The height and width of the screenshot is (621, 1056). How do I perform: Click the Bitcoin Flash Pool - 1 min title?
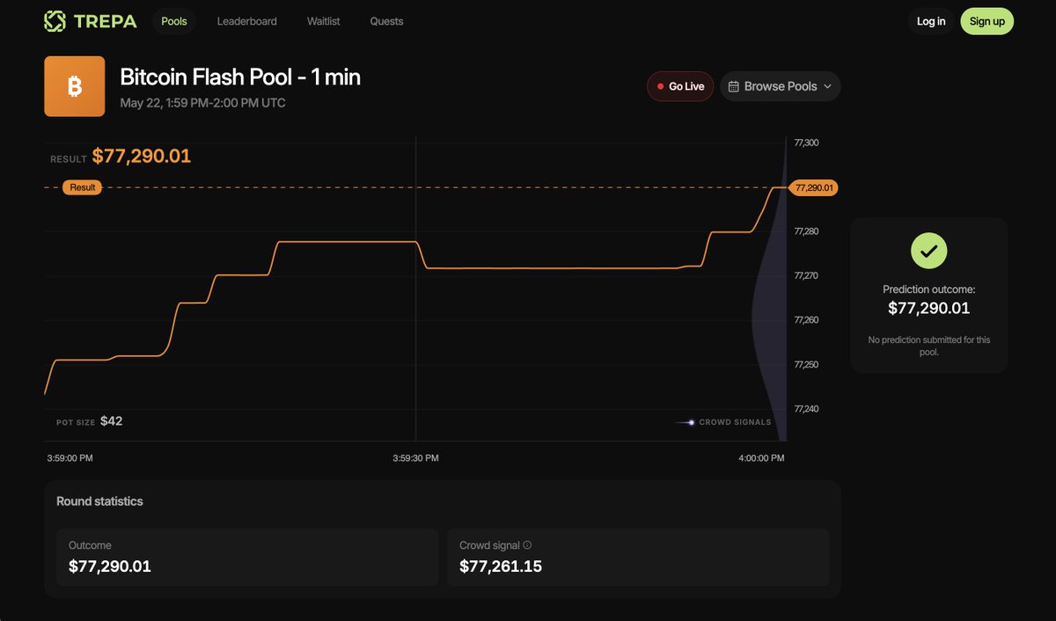pyautogui.click(x=240, y=77)
